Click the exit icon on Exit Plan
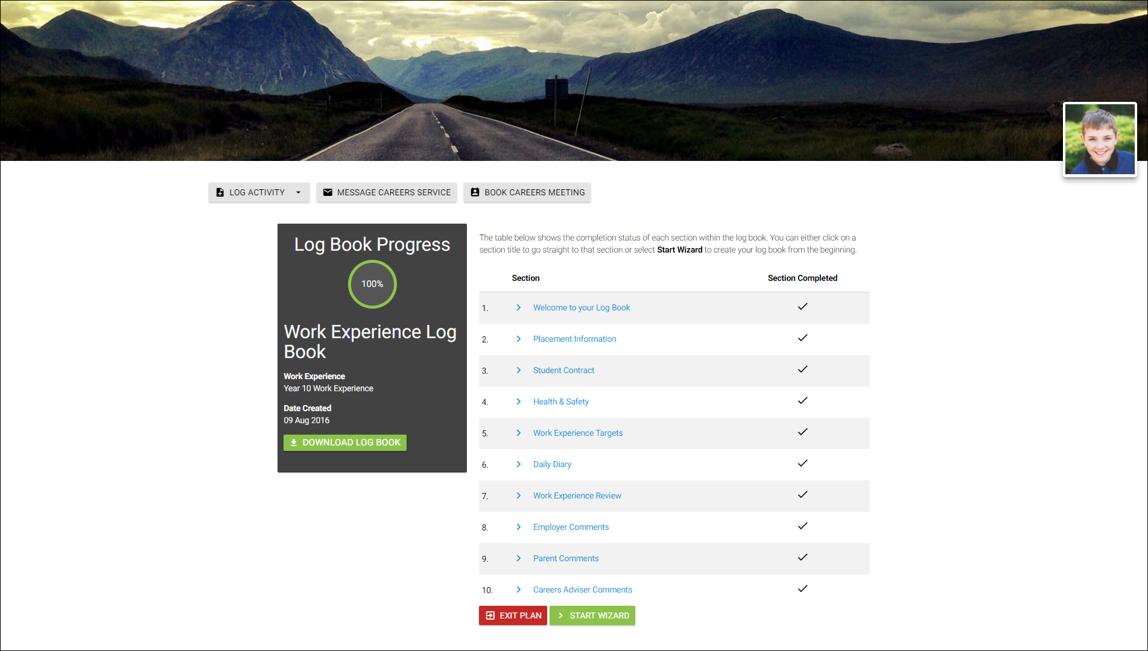The height and width of the screenshot is (651, 1148). (490, 615)
